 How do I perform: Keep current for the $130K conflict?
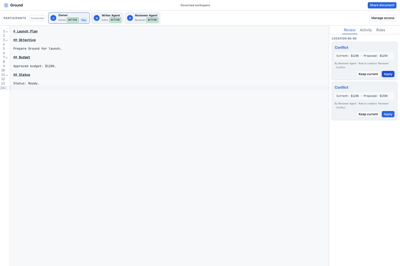368,114
